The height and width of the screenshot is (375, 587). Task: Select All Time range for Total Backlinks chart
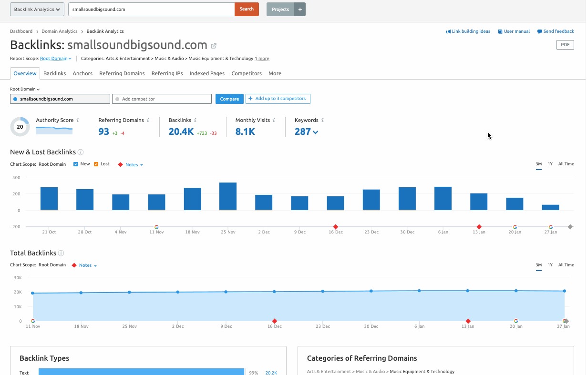click(x=566, y=265)
